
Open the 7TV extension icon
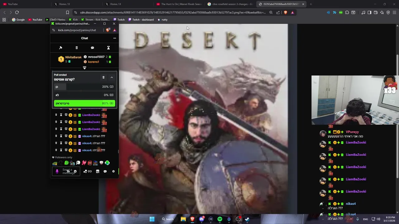click(334, 12)
